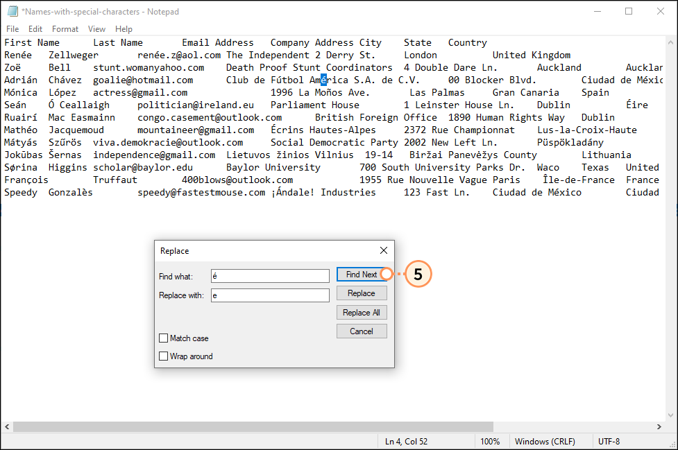The image size is (678, 450).
Task: Click the text Las Palmas
Action: [x=437, y=92]
